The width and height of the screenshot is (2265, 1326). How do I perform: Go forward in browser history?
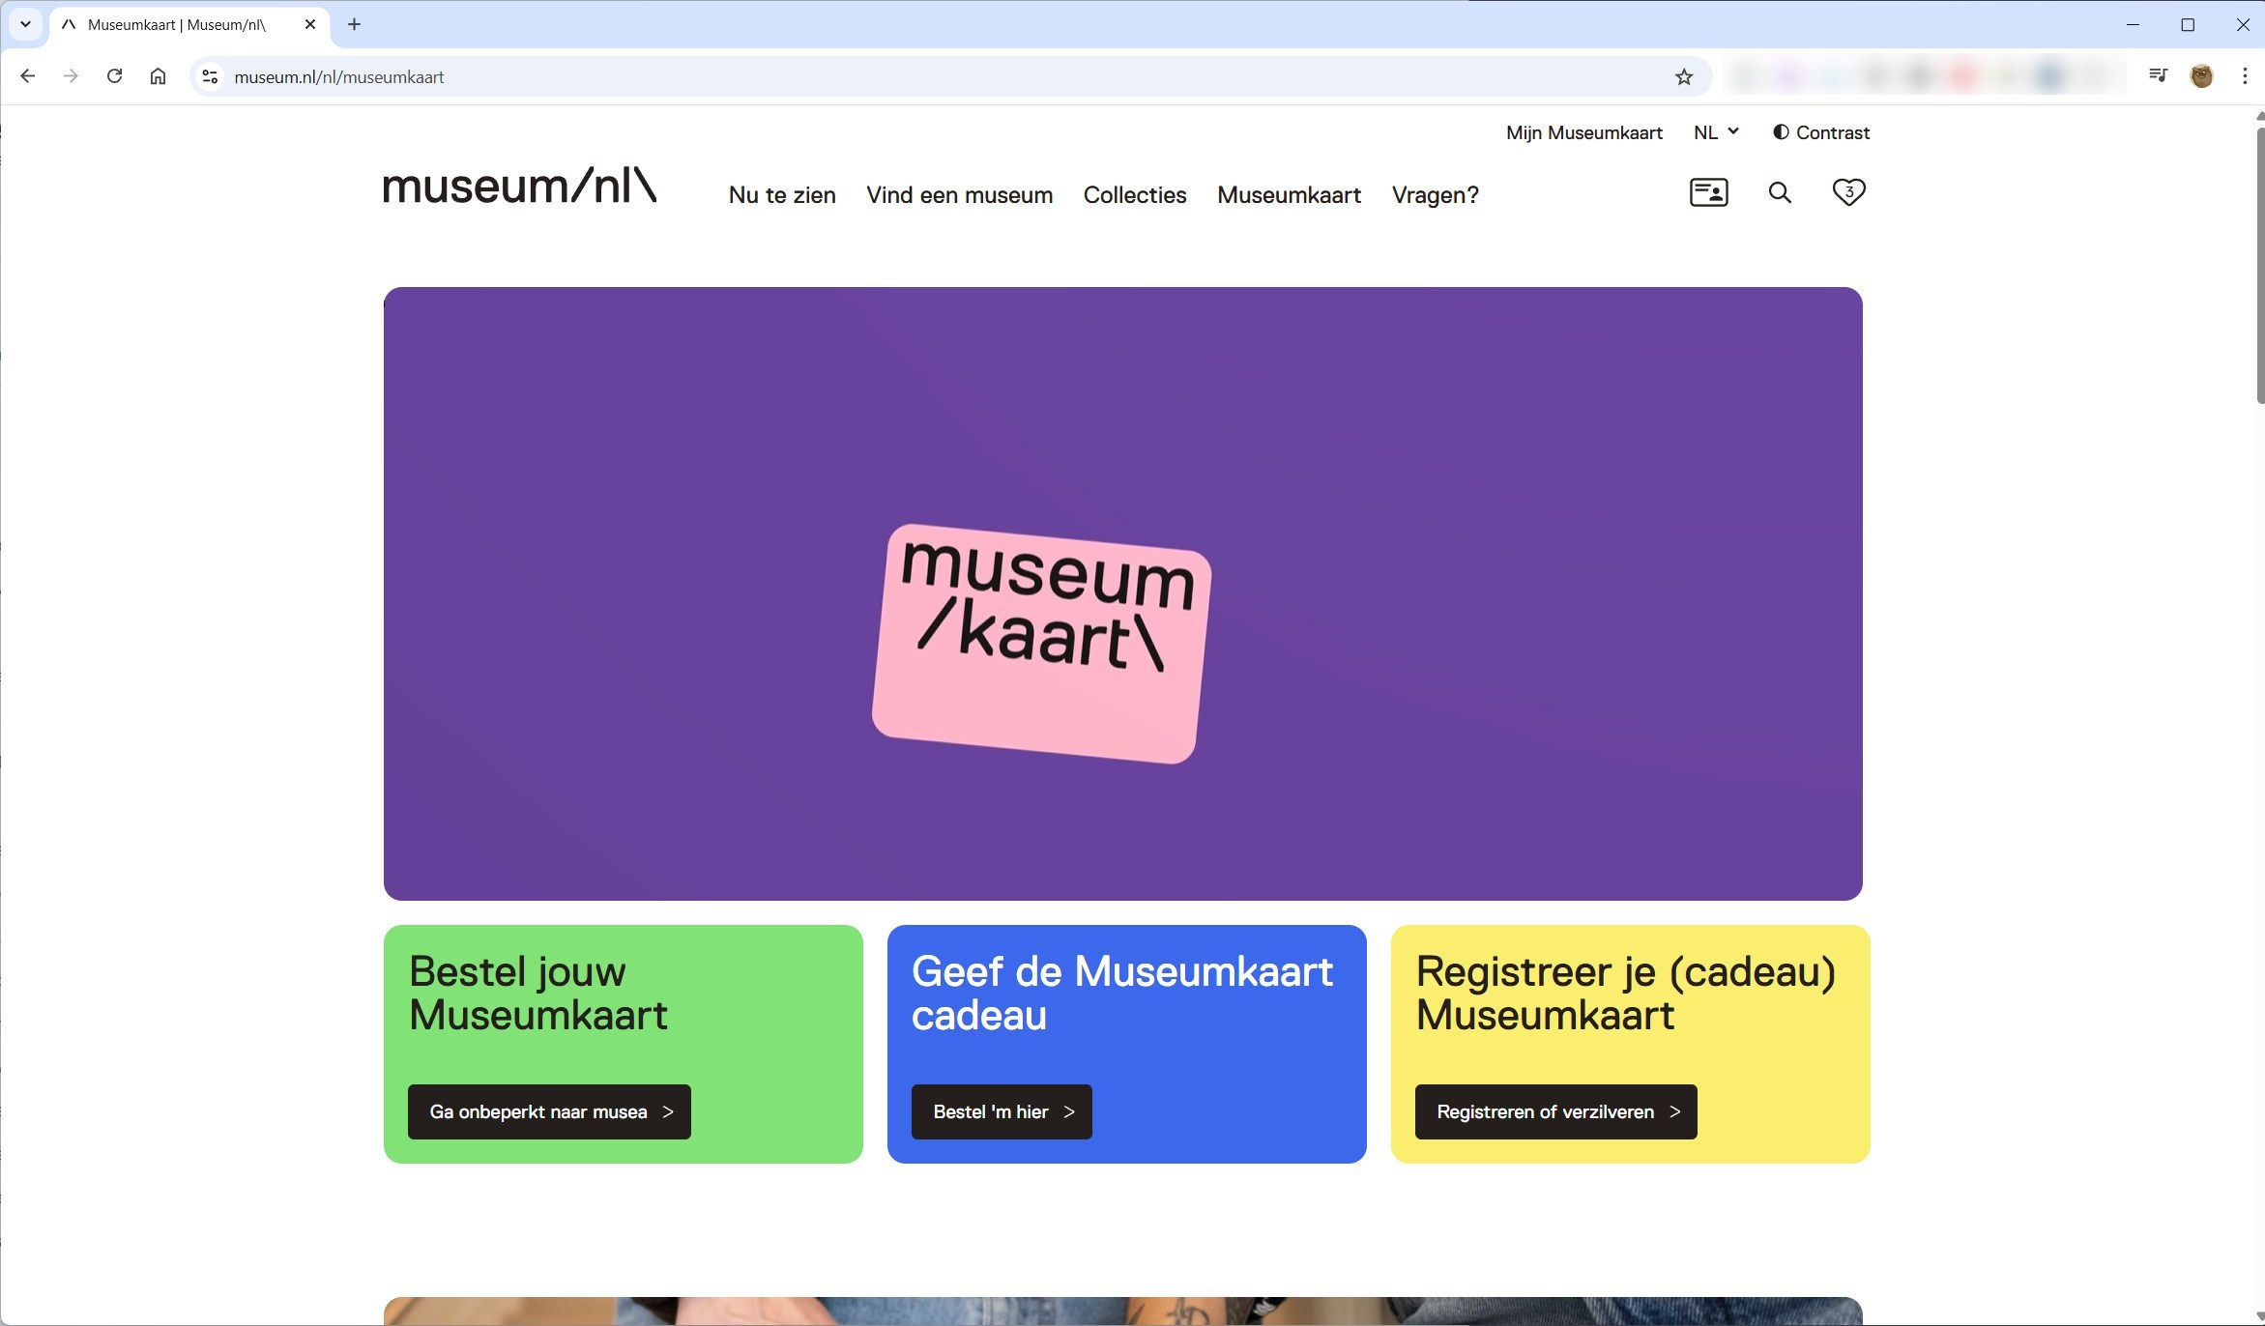click(71, 76)
